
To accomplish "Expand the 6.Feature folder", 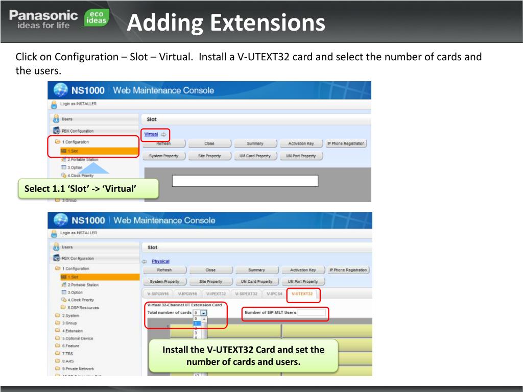I will [x=58, y=346].
